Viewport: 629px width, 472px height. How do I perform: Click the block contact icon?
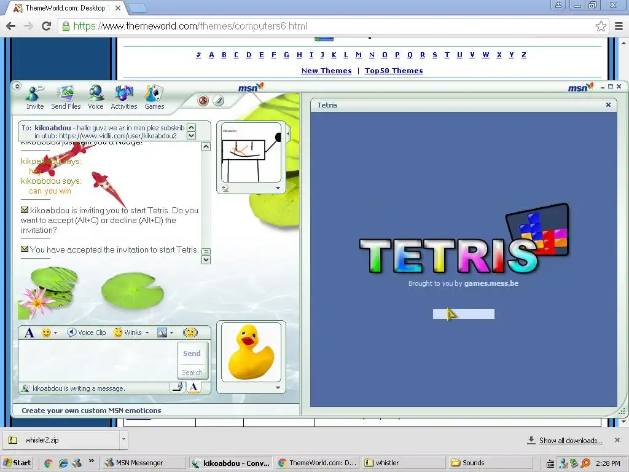[203, 100]
